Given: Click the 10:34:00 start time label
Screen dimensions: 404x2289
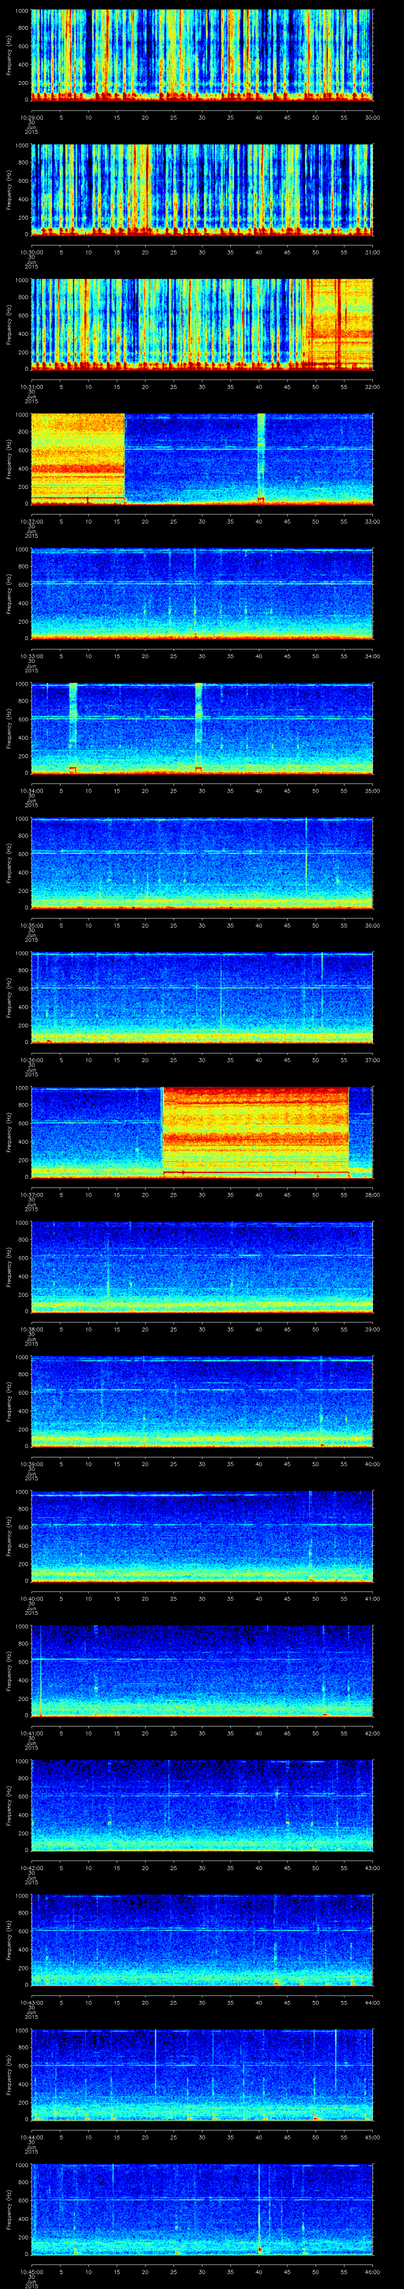Looking at the screenshot, I should (x=31, y=791).
